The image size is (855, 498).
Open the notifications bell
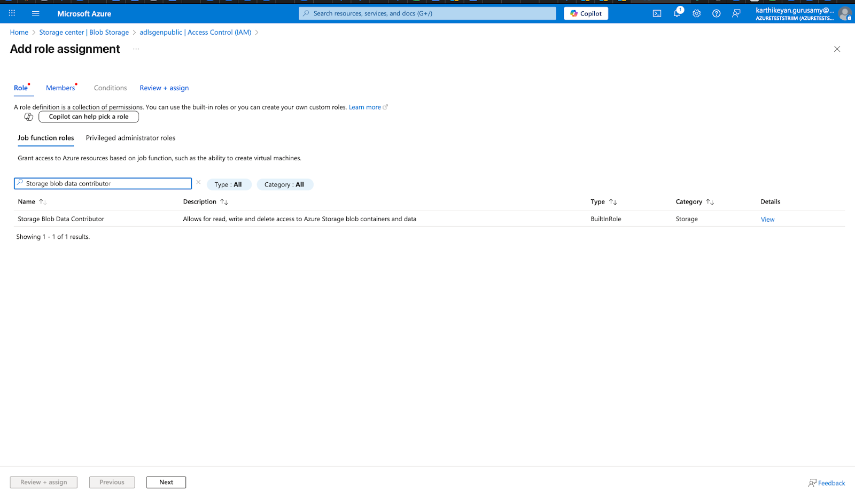click(677, 13)
